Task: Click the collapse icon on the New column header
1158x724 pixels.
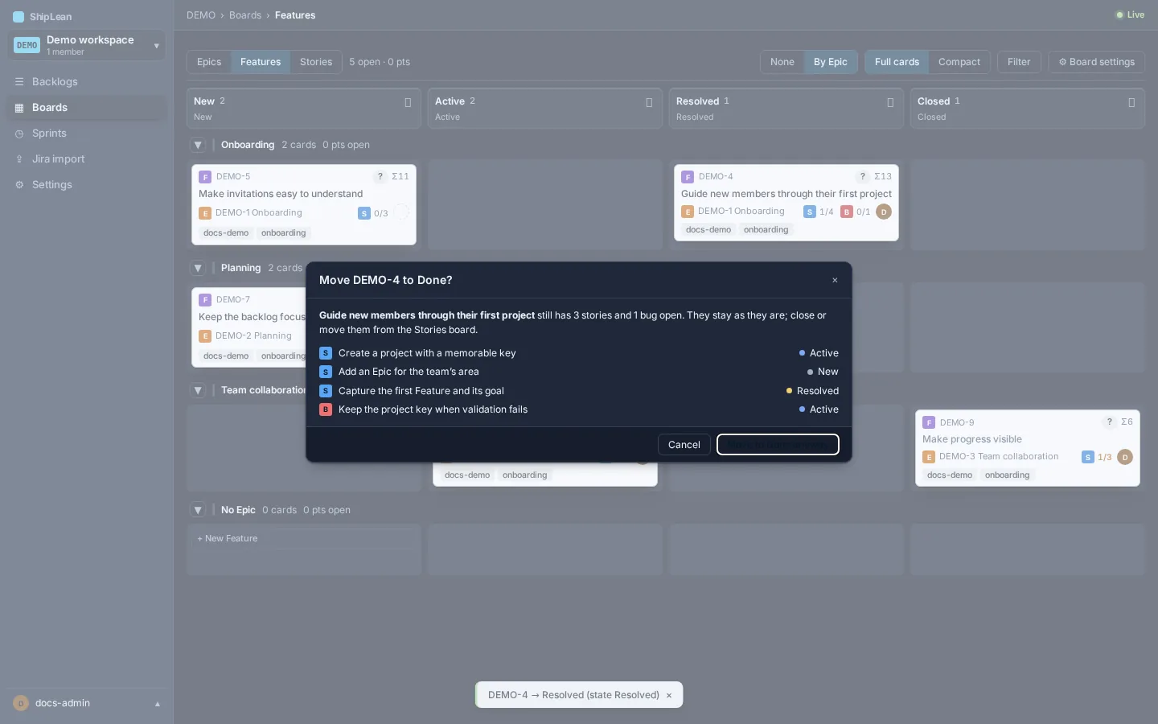Action: coord(408,103)
